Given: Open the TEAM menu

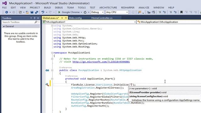Looking at the screenshot, I should [x=70, y=8].
